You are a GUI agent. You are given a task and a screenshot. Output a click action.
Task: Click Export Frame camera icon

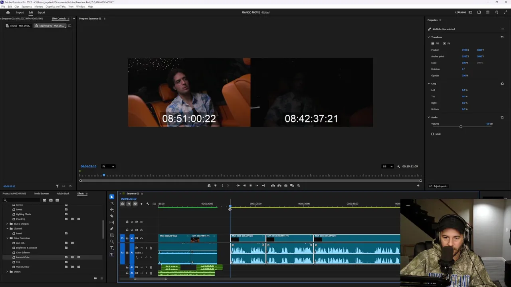coord(285,185)
